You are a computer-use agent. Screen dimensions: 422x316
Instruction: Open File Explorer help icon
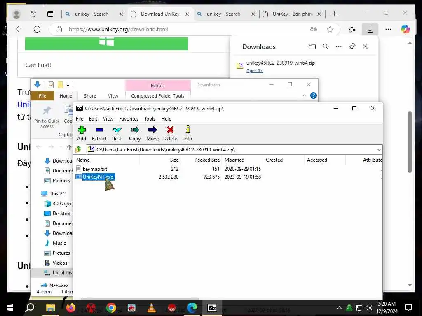(314, 95)
